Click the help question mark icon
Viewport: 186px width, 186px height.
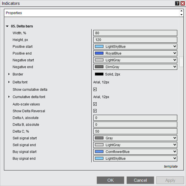(177, 3)
